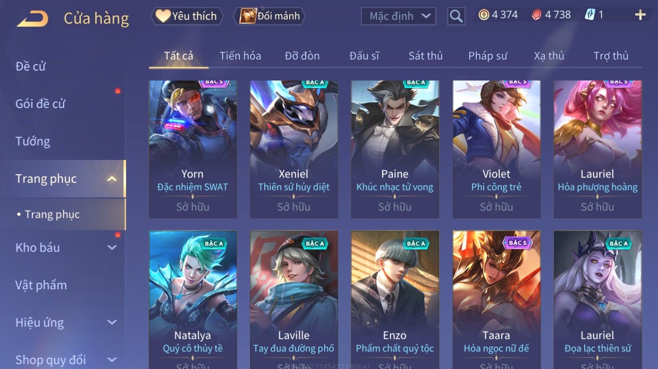Open the Đổi mảnh chest icon
Image resolution: width=658 pixels, height=369 pixels.
[247, 16]
